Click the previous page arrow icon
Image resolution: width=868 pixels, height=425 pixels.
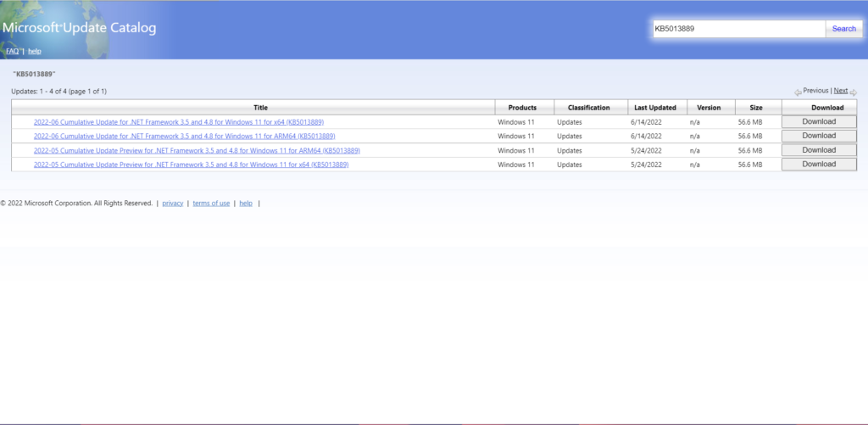[798, 92]
